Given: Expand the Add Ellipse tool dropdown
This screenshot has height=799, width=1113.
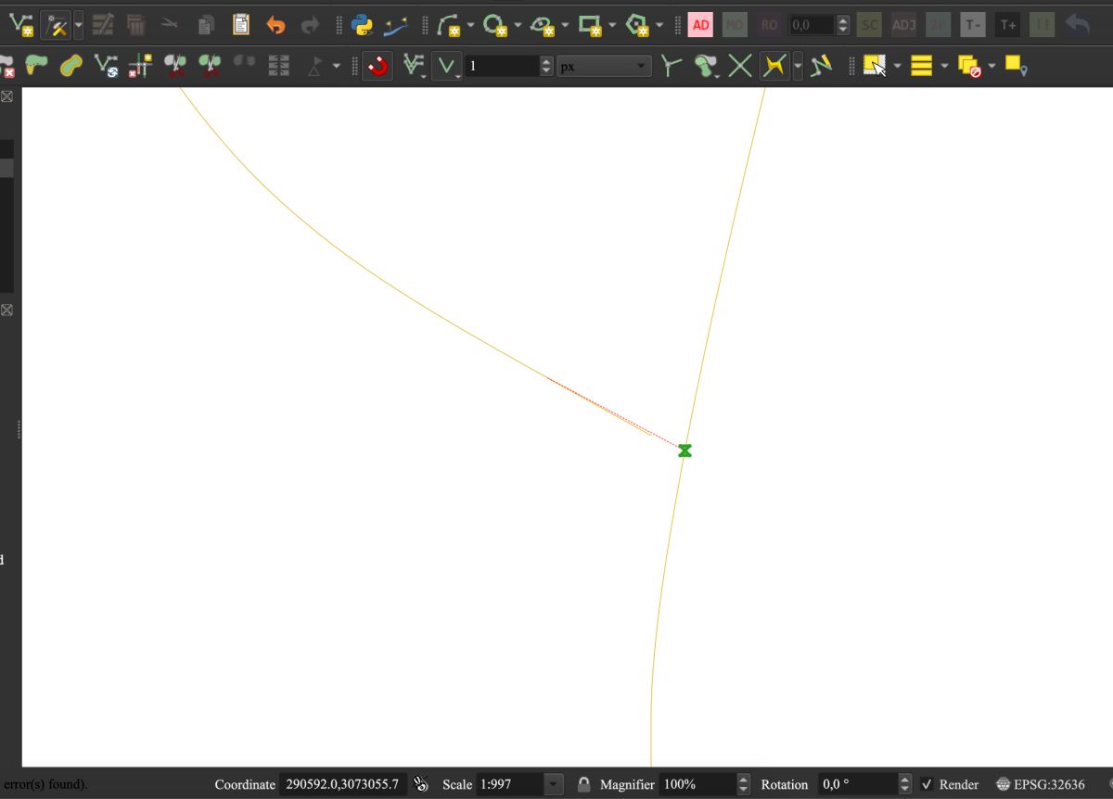Looking at the screenshot, I should (x=565, y=25).
